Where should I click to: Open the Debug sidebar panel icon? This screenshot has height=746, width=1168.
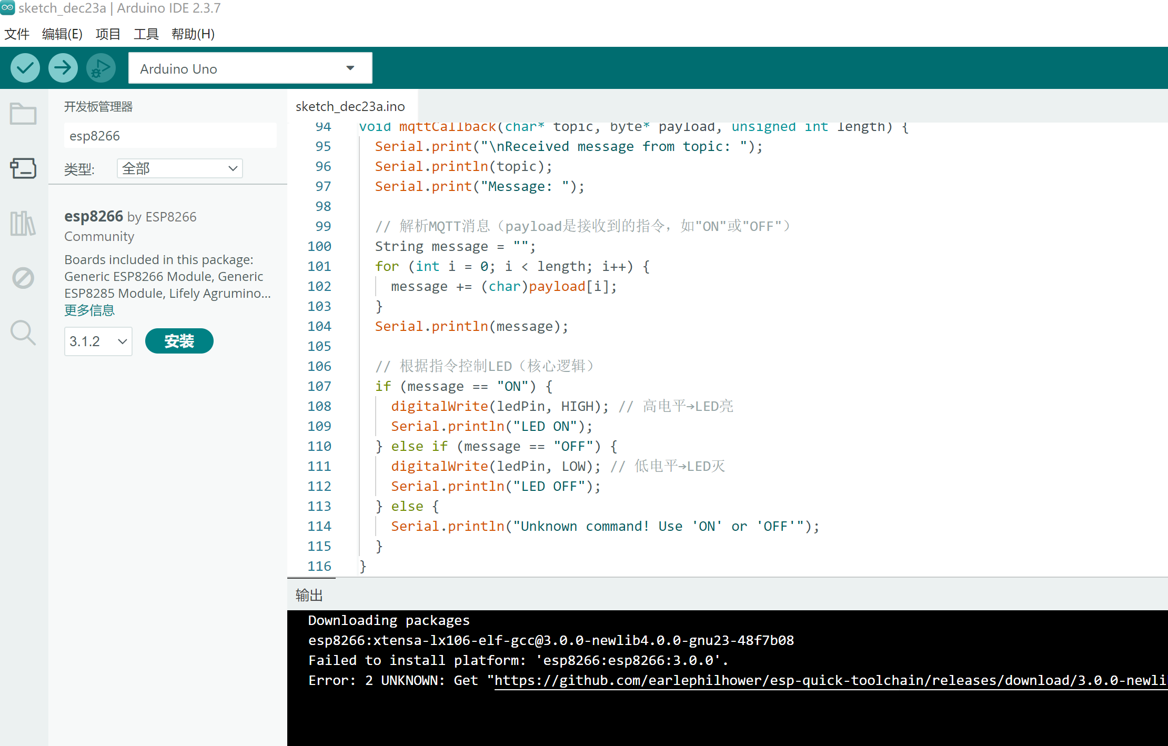(23, 278)
